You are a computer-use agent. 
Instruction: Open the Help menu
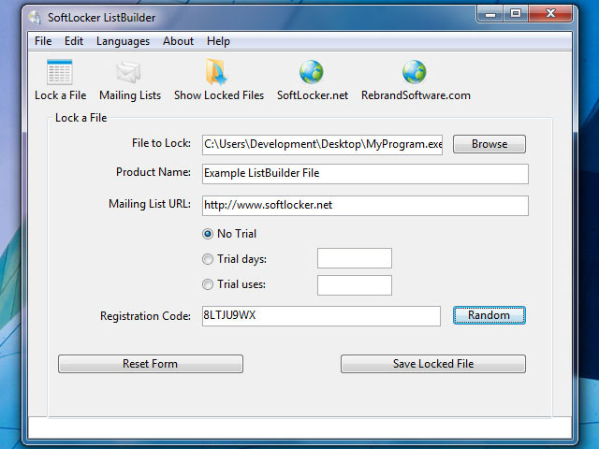pyautogui.click(x=218, y=41)
